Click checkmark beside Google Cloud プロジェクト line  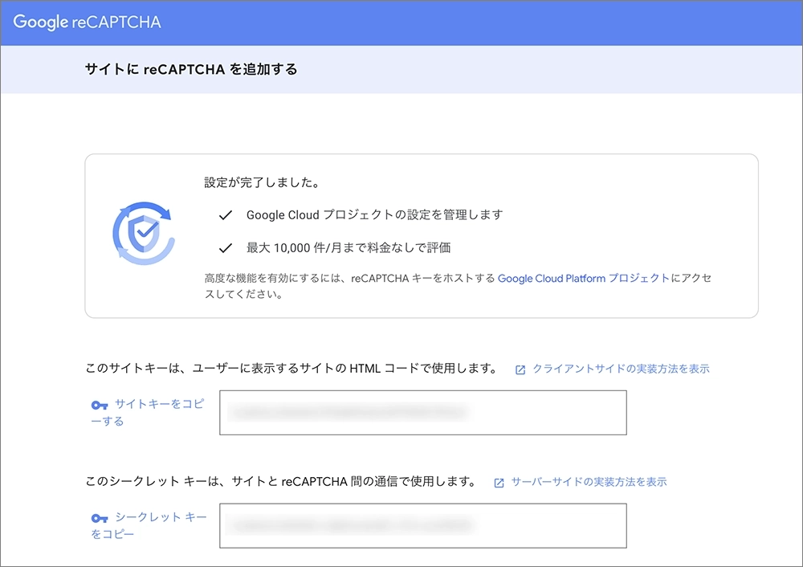[226, 215]
